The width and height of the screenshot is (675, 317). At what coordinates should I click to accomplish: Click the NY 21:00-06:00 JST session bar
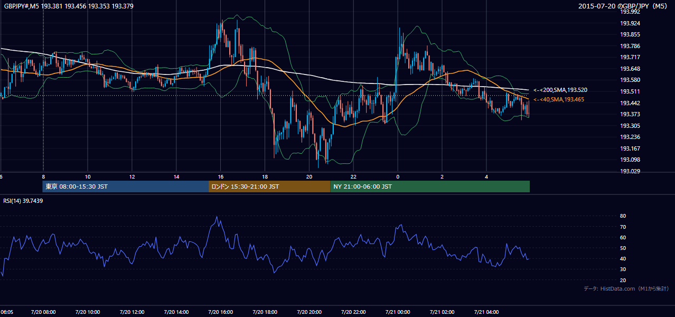coord(430,187)
